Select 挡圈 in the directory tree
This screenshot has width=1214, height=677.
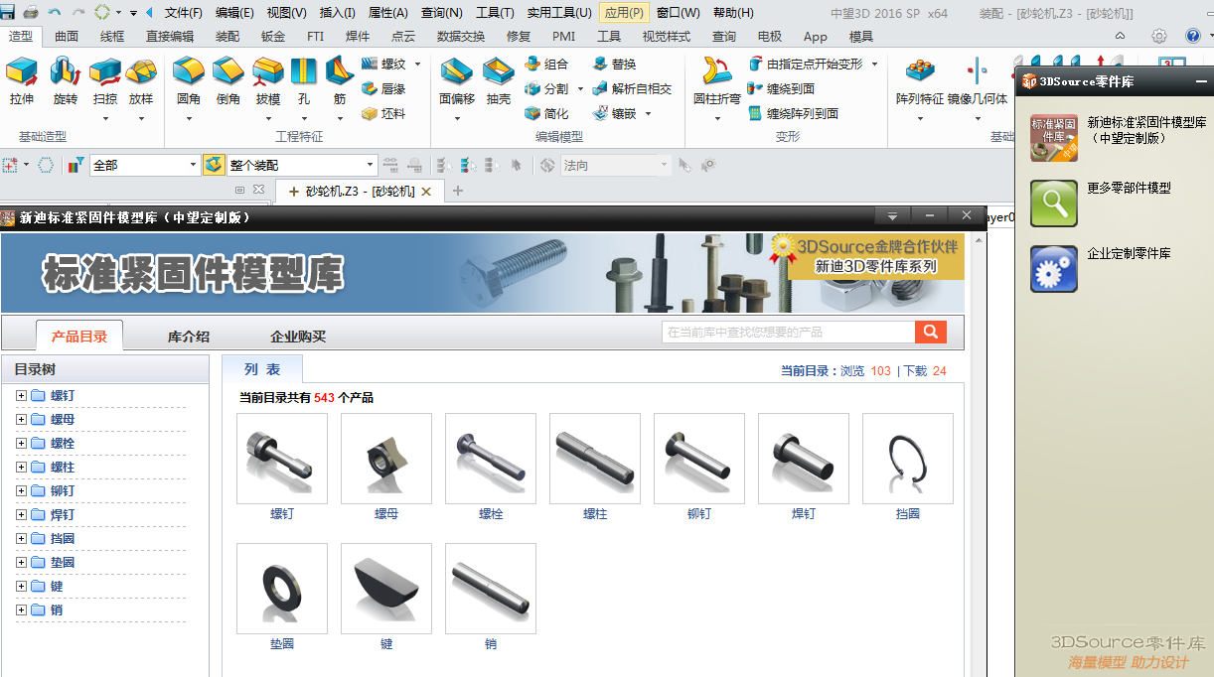point(63,538)
